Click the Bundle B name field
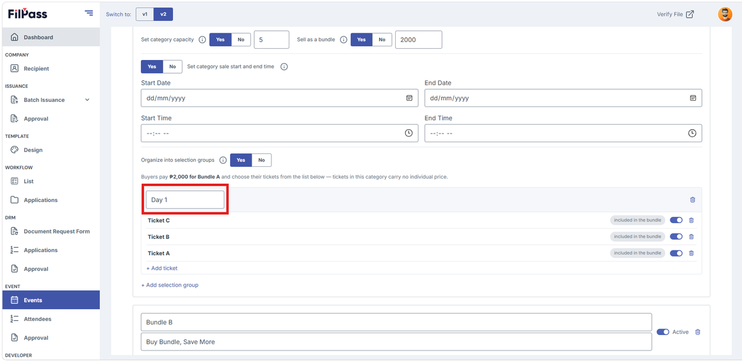The height and width of the screenshot is (361, 742). [396, 322]
